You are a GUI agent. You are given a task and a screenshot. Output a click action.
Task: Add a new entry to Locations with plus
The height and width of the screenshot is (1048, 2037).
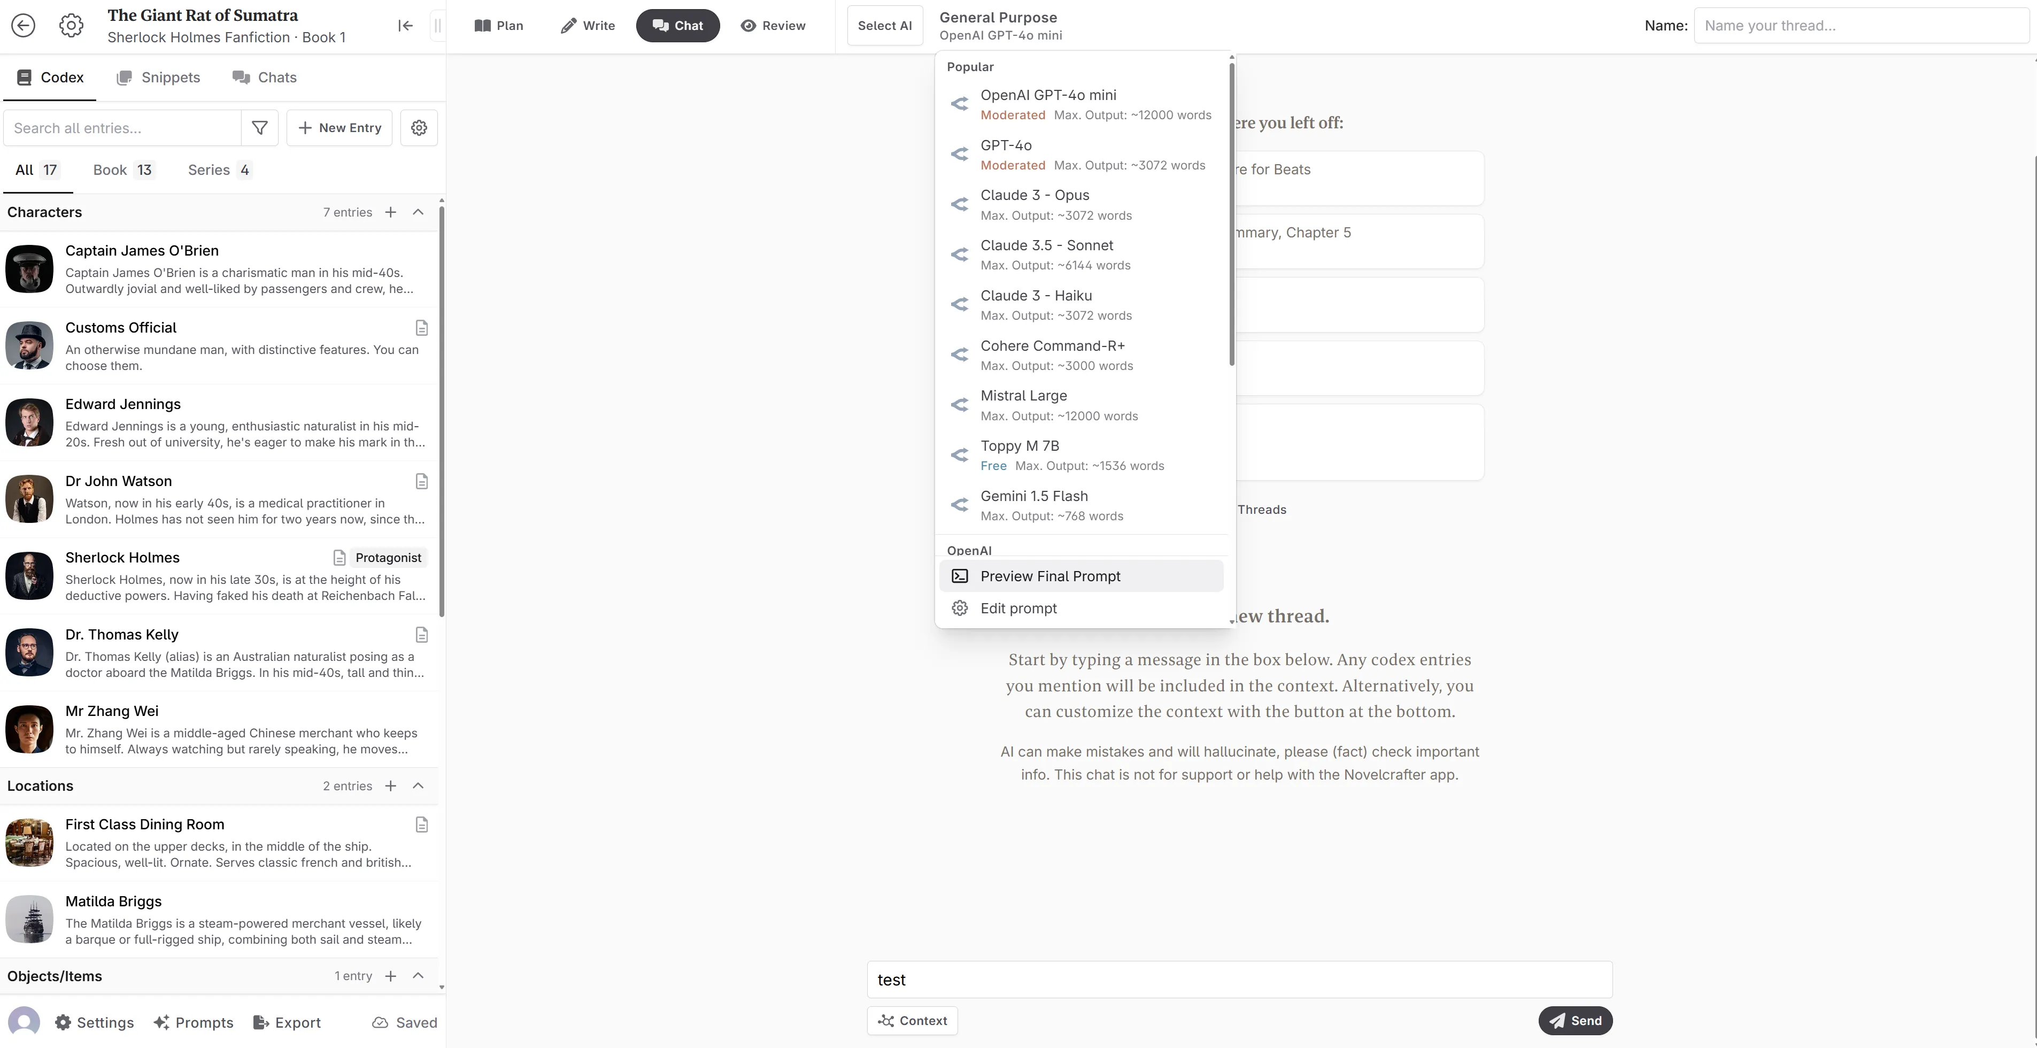[x=391, y=785]
